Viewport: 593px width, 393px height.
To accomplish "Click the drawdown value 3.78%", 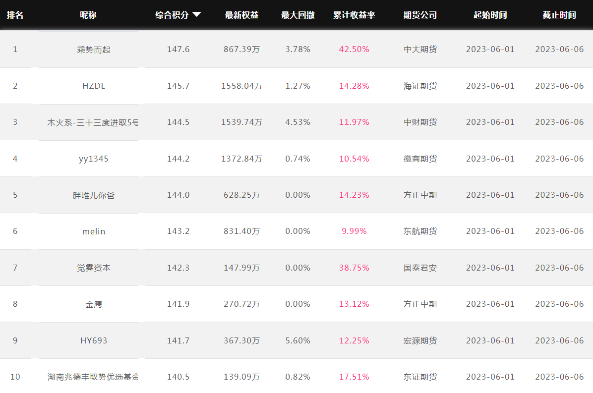I will [x=298, y=50].
